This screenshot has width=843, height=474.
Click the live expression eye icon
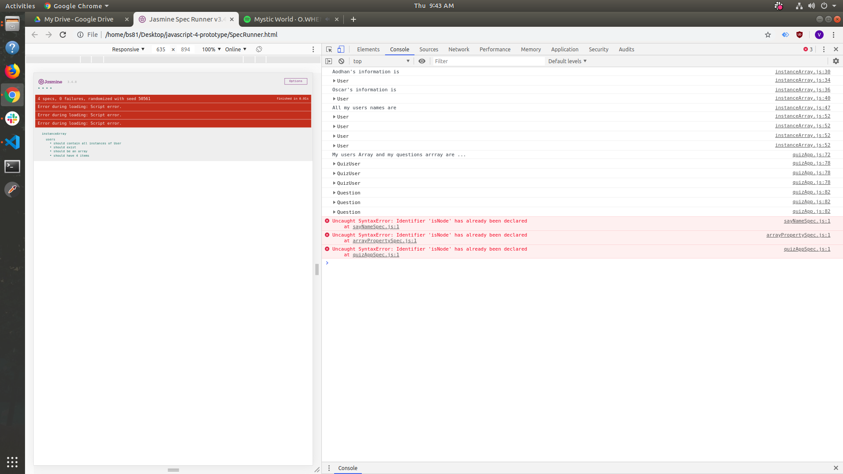[422, 61]
